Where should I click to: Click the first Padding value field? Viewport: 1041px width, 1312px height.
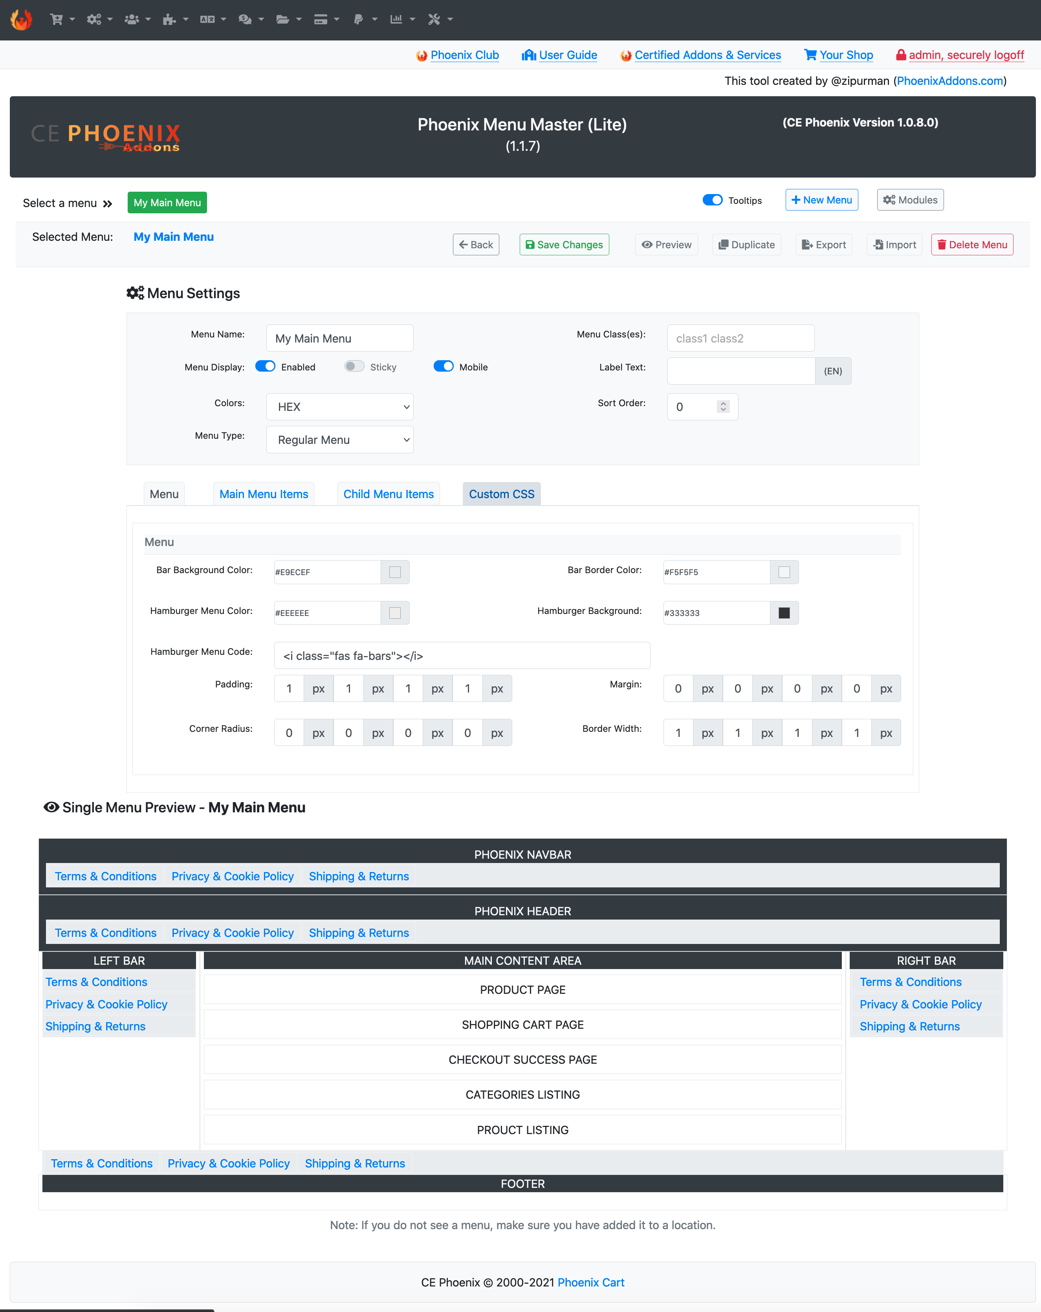coord(289,688)
